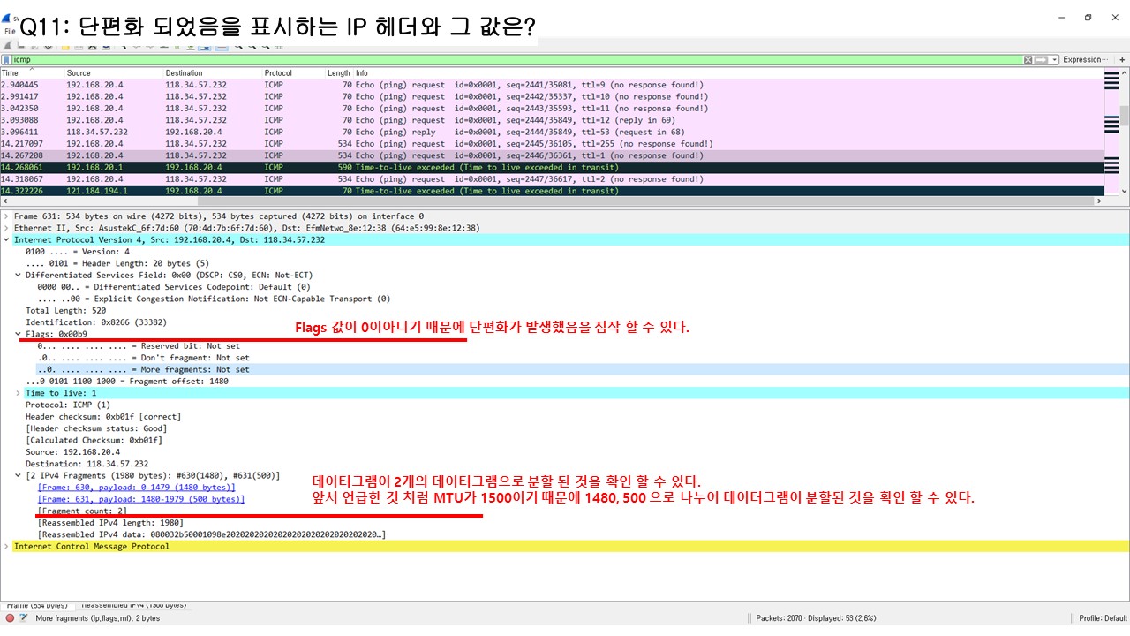Image resolution: width=1130 pixels, height=636 pixels.
Task: Open the Frame: 630 payload 0-1479 link
Action: tap(136, 488)
